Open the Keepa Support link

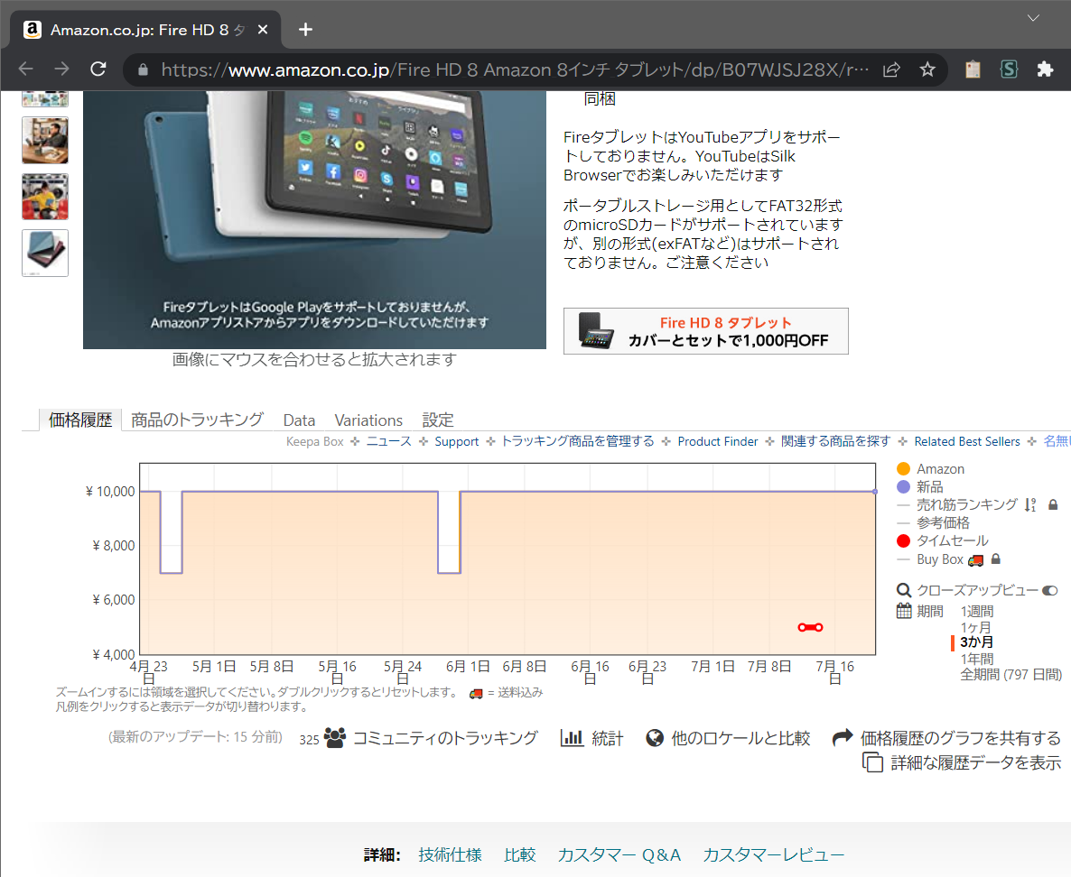456,441
